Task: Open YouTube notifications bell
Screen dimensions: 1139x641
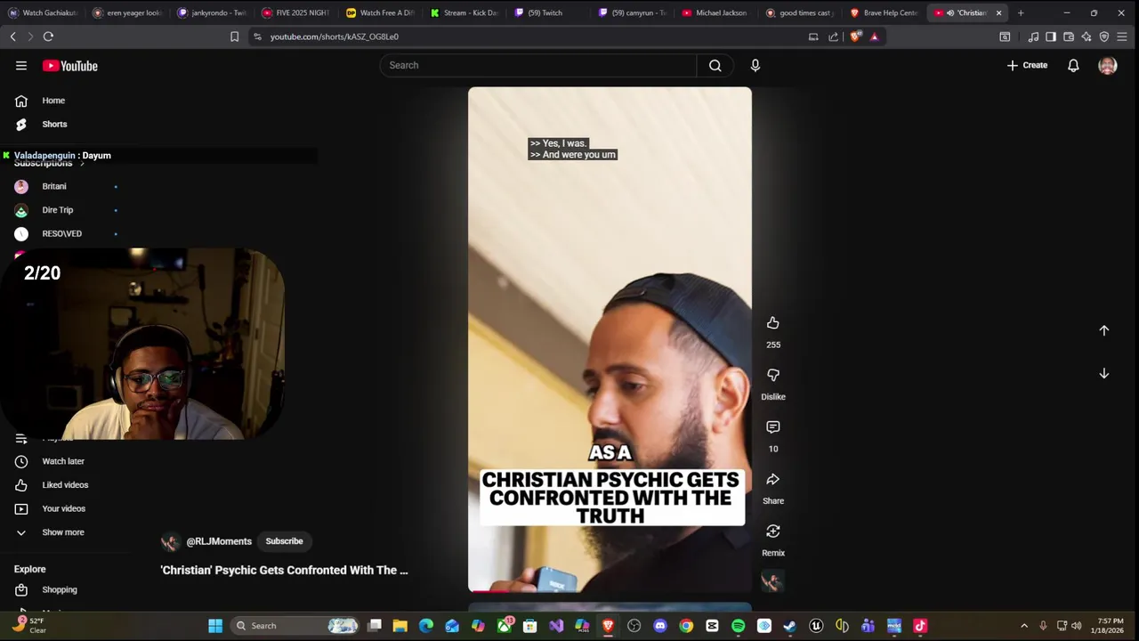Action: [1073, 65]
